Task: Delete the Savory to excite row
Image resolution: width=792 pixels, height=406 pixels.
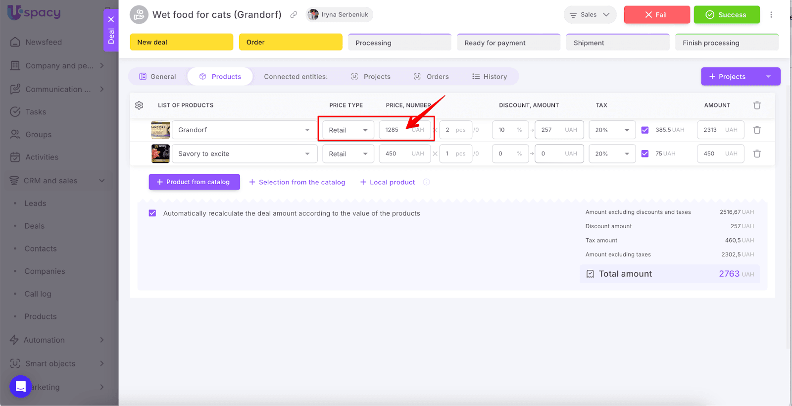Action: 757,154
